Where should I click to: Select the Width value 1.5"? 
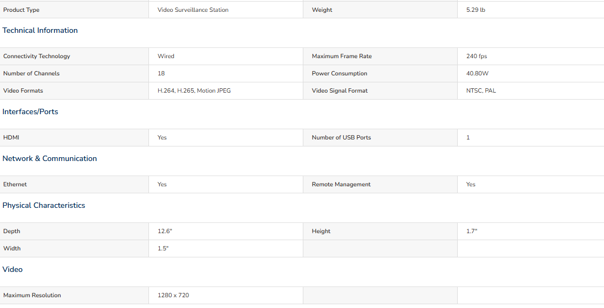click(x=164, y=248)
